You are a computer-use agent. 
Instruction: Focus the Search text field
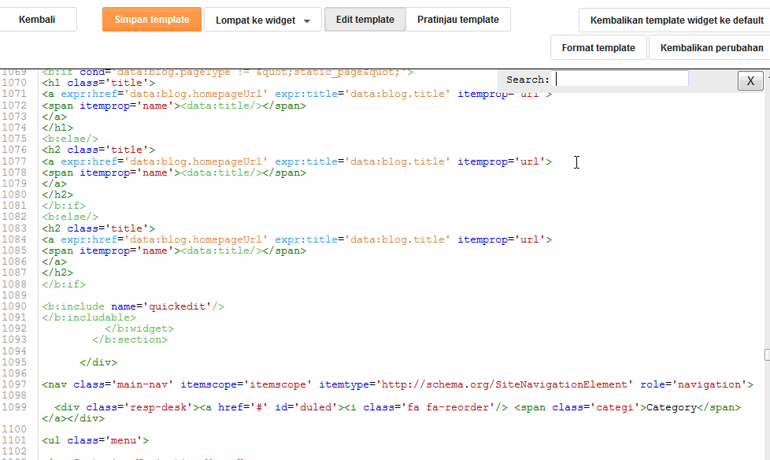(622, 80)
